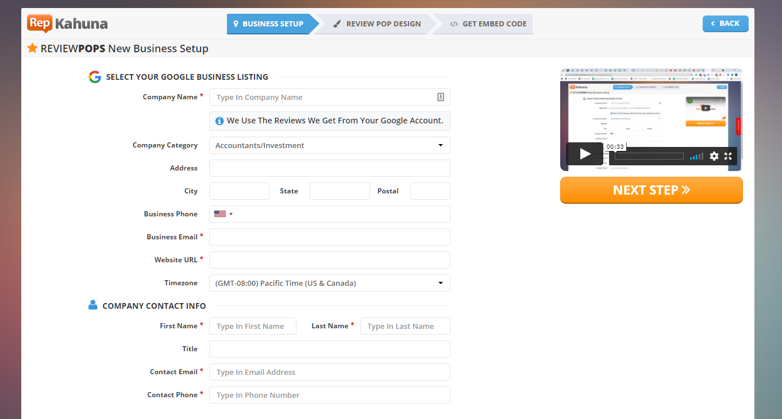Select the Business Setup step tab

[268, 24]
